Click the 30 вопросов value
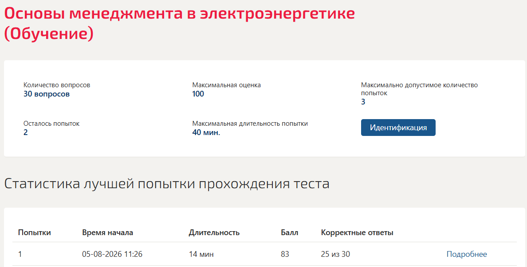This screenshot has height=267, width=527. click(x=47, y=94)
